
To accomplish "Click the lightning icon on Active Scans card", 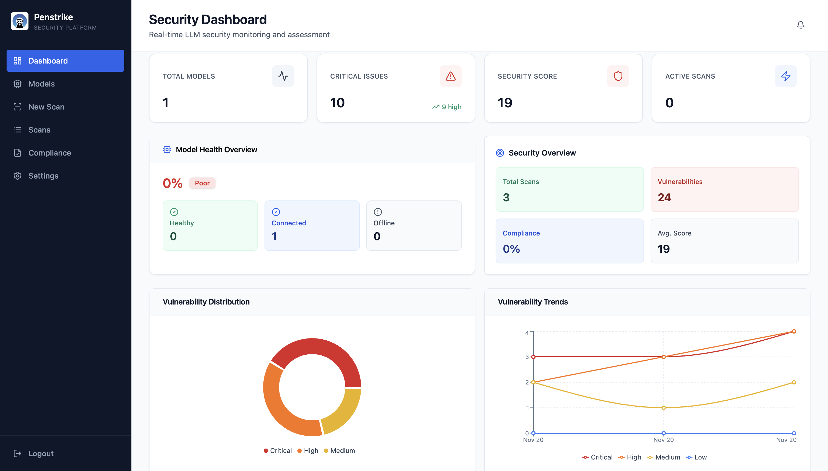I will point(786,76).
